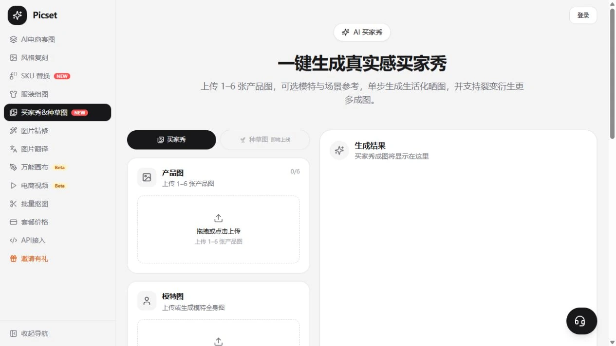Image resolution: width=616 pixels, height=346 pixels.
Task: Click the page vertical scrollbar thumb
Action: [613, 73]
